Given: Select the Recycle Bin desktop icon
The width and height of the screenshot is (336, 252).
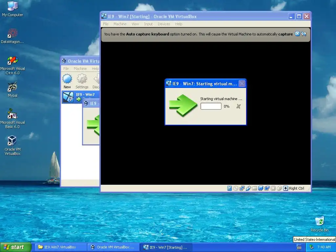Looking at the screenshot, I should point(320,224).
